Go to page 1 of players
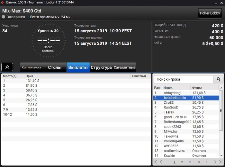The height and width of the screenshot is (167, 225). click(x=174, y=162)
